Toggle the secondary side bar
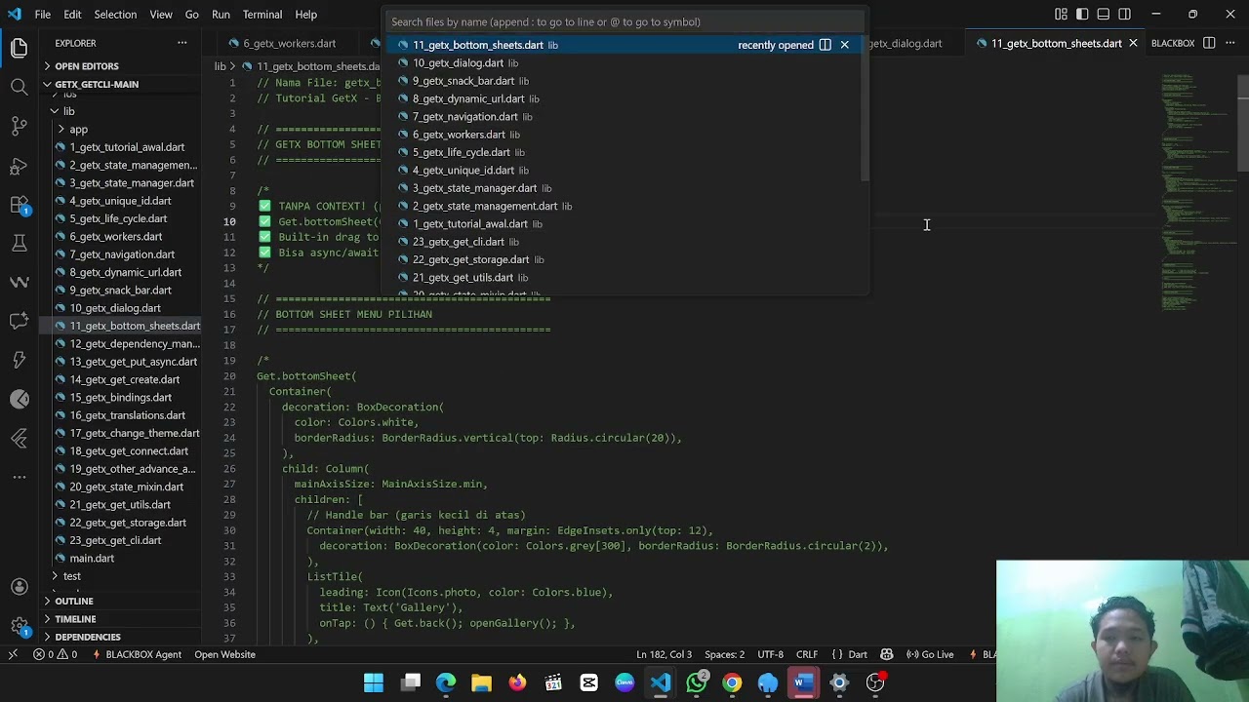Screen dimensions: 1249x702 [x=1125, y=15]
